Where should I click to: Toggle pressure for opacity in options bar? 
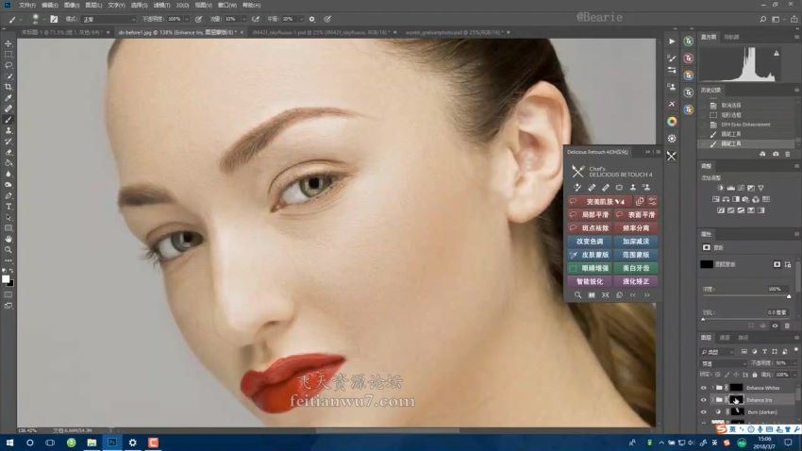tap(198, 19)
